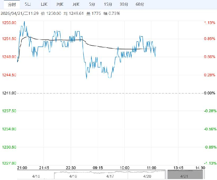Screen dimensions: 217x180
Task: Click the 1241.00 baseline price label
Action: pyautogui.click(x=9, y=93)
